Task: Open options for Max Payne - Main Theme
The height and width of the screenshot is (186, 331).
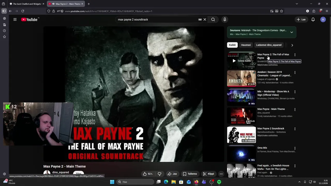Action: point(295,110)
